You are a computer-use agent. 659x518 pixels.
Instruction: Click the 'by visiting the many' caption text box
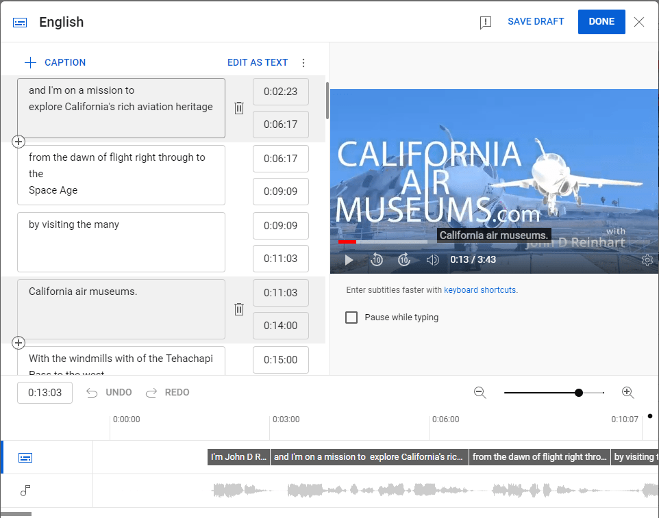point(121,242)
